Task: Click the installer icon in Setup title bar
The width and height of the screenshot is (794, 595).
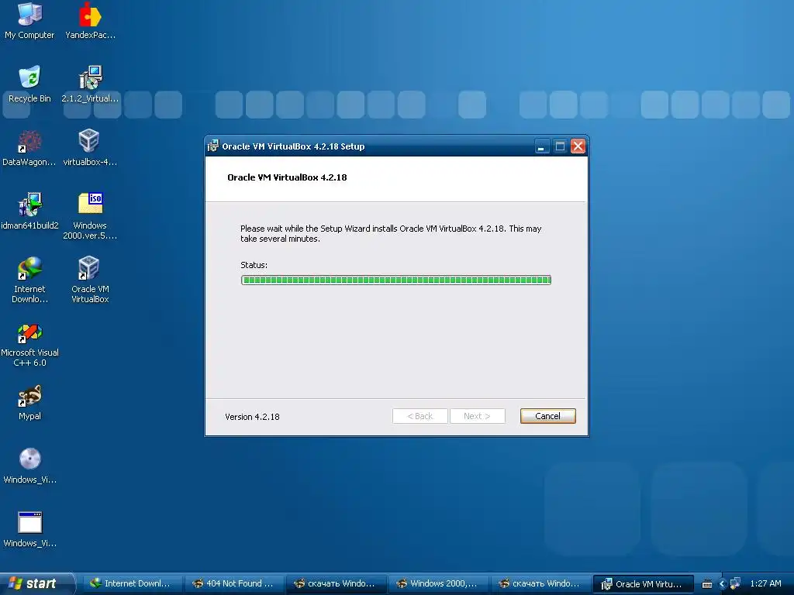Action: click(213, 146)
